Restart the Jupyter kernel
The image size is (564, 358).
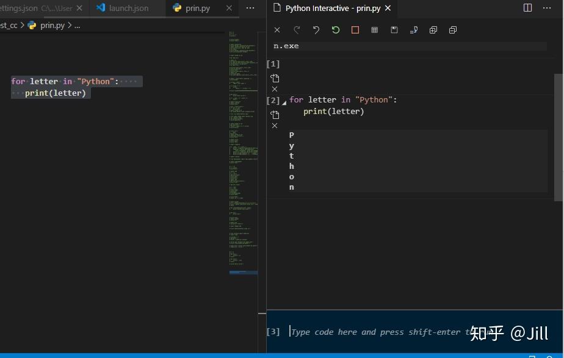tap(335, 29)
